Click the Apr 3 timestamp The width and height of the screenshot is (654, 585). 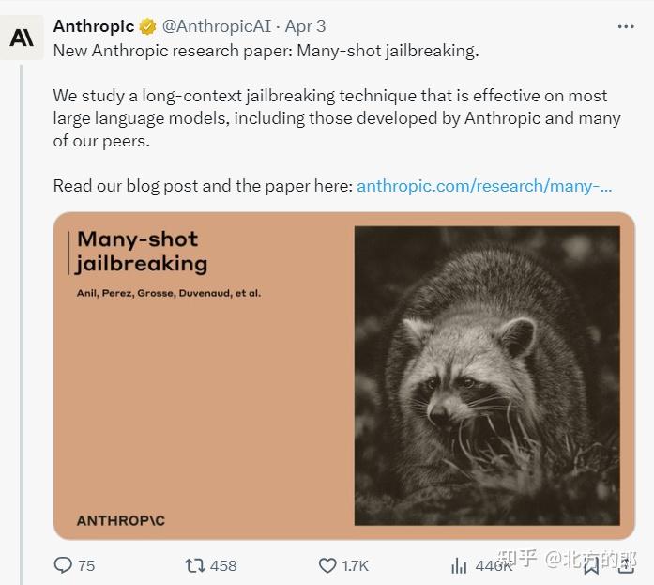click(x=305, y=27)
